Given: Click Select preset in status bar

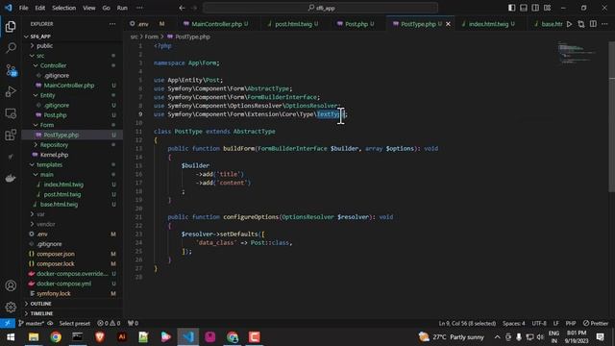Looking at the screenshot, I should tap(75, 323).
